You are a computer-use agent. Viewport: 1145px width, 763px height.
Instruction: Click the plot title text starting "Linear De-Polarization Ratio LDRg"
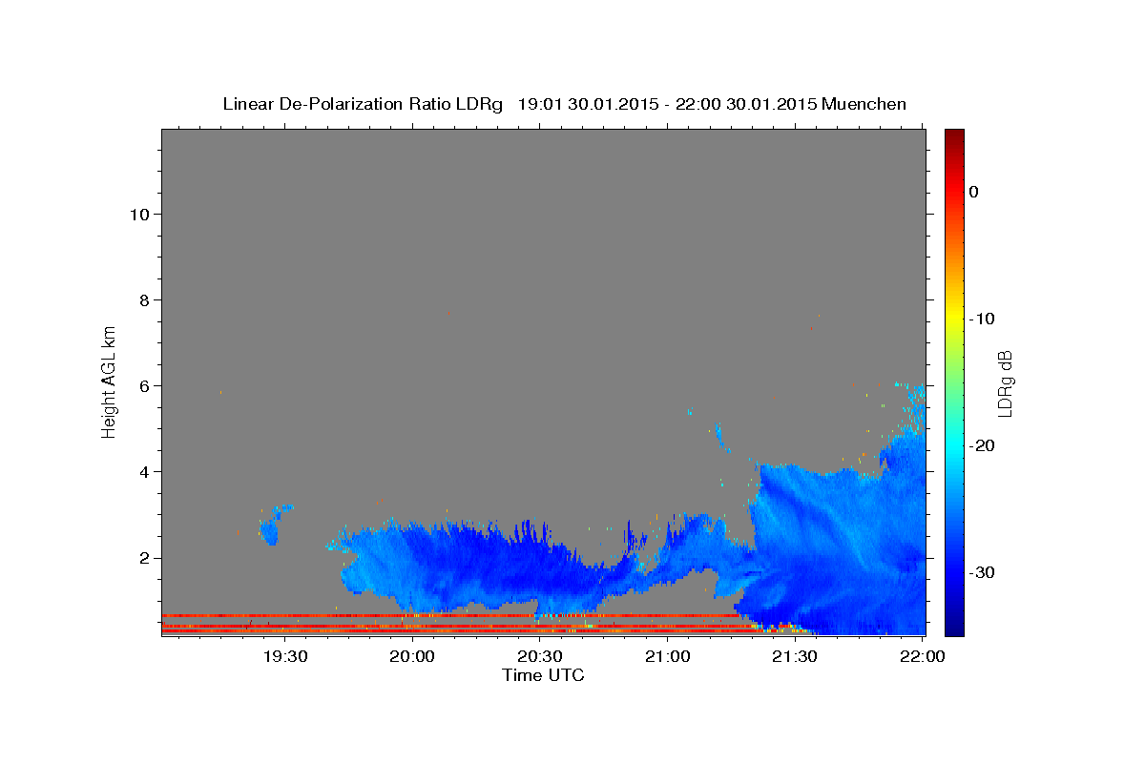point(564,104)
